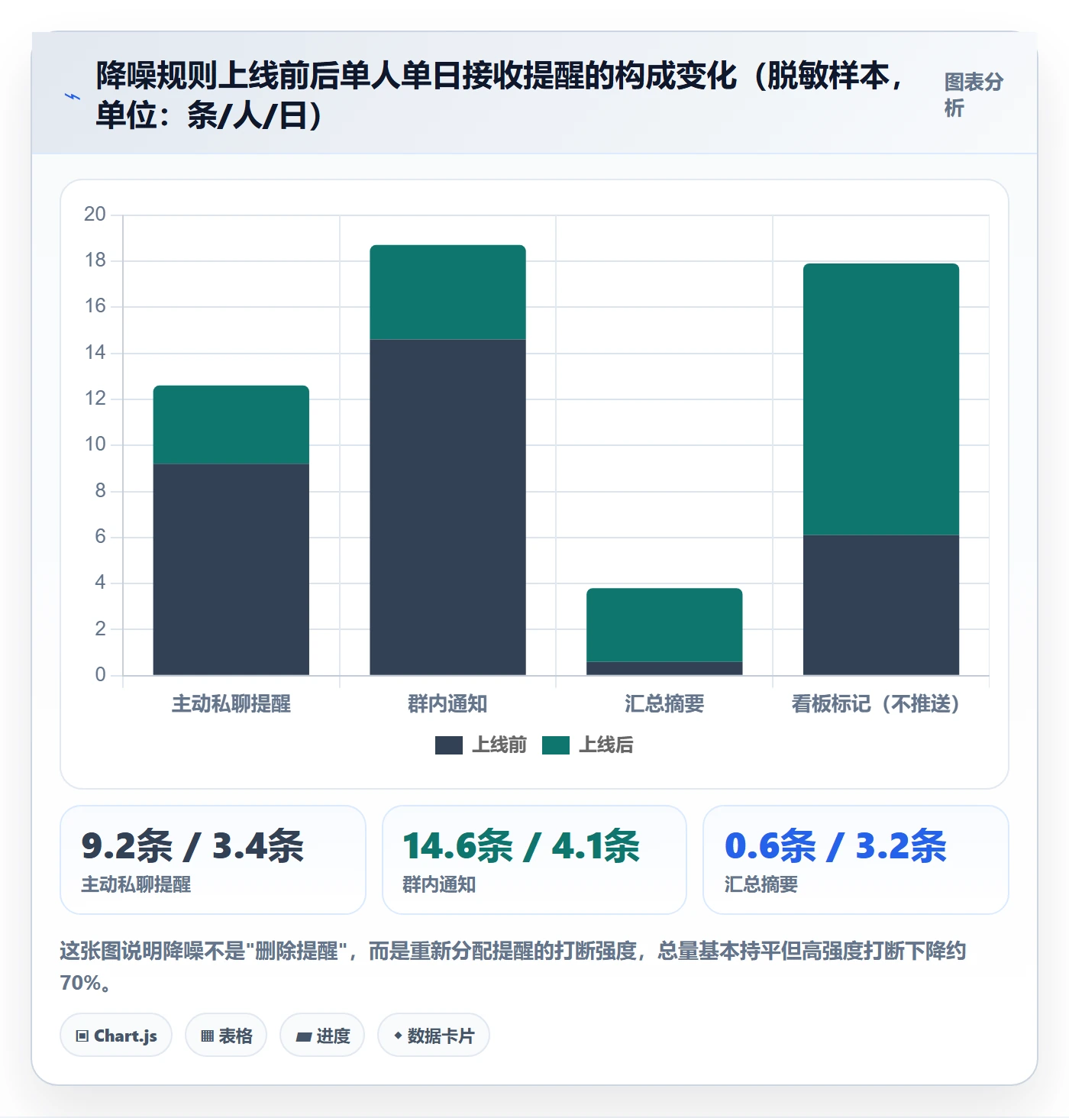Click the dark 上线前 bar for 主动私聊提醒
1069x1118 pixels.
click(x=231, y=570)
